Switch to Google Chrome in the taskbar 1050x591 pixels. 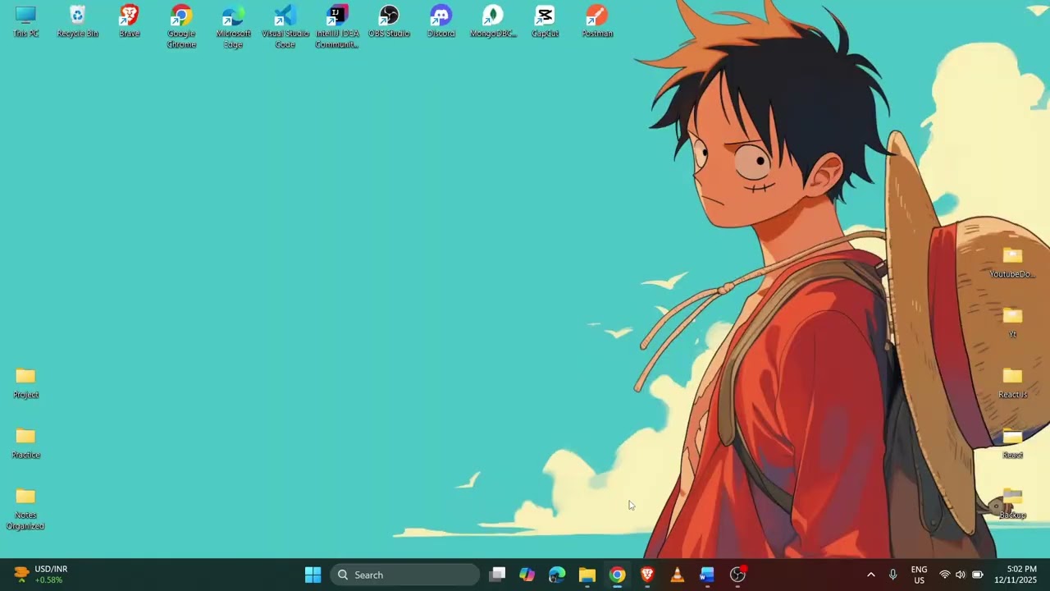click(617, 575)
